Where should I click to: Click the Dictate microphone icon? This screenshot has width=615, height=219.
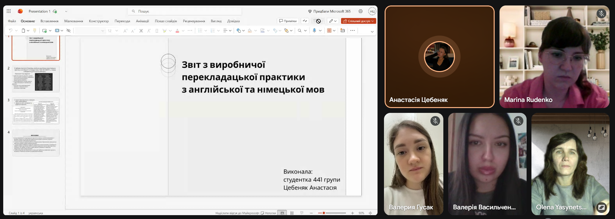314,31
